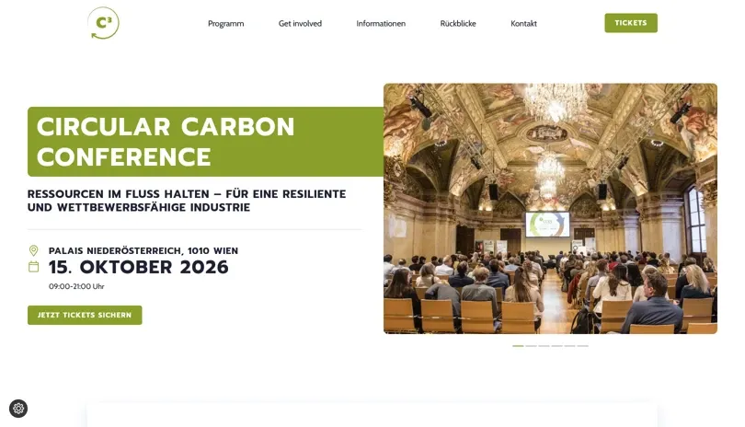This screenshot has width=745, height=427.
Task: Select the first carousel slide indicator
Action: tap(518, 346)
